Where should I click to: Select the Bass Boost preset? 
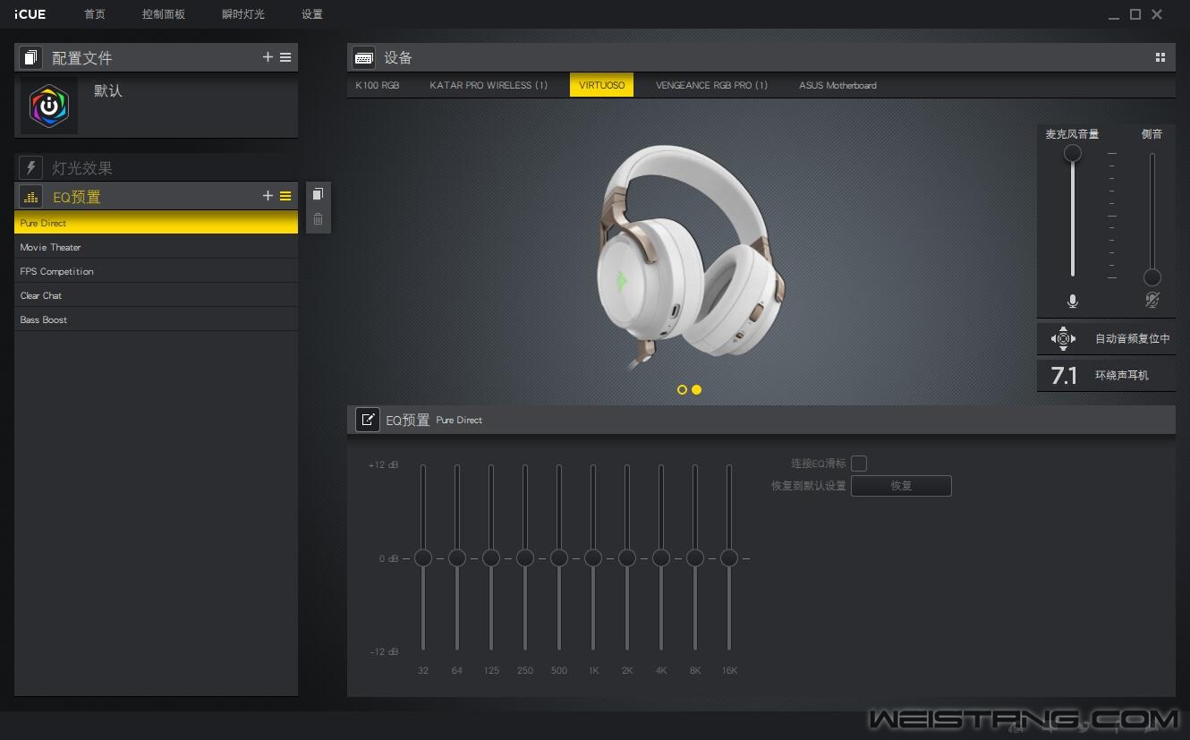click(x=156, y=319)
